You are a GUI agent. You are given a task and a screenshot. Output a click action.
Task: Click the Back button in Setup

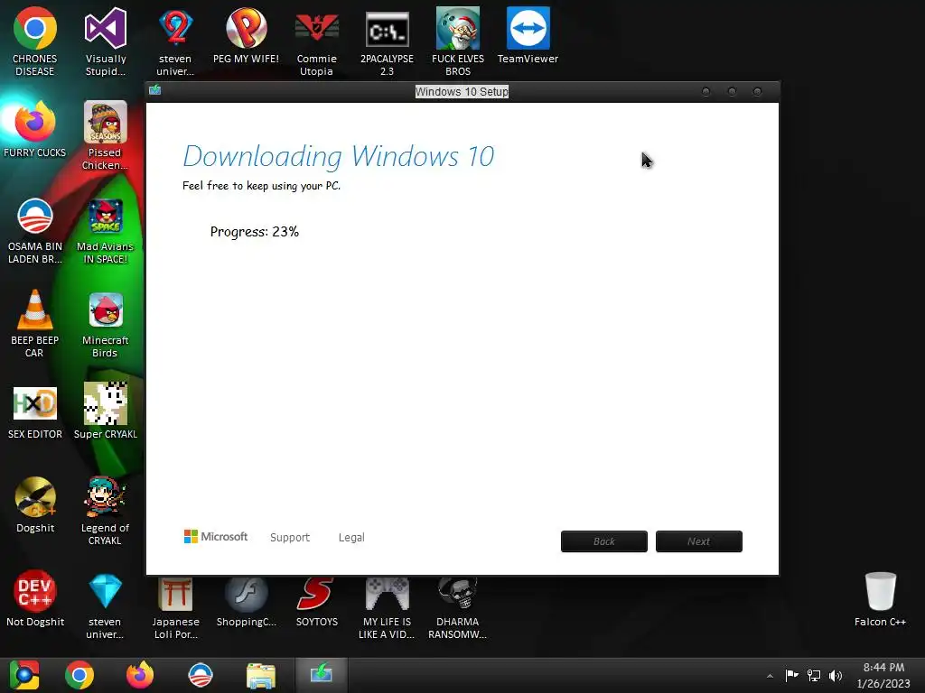(604, 541)
